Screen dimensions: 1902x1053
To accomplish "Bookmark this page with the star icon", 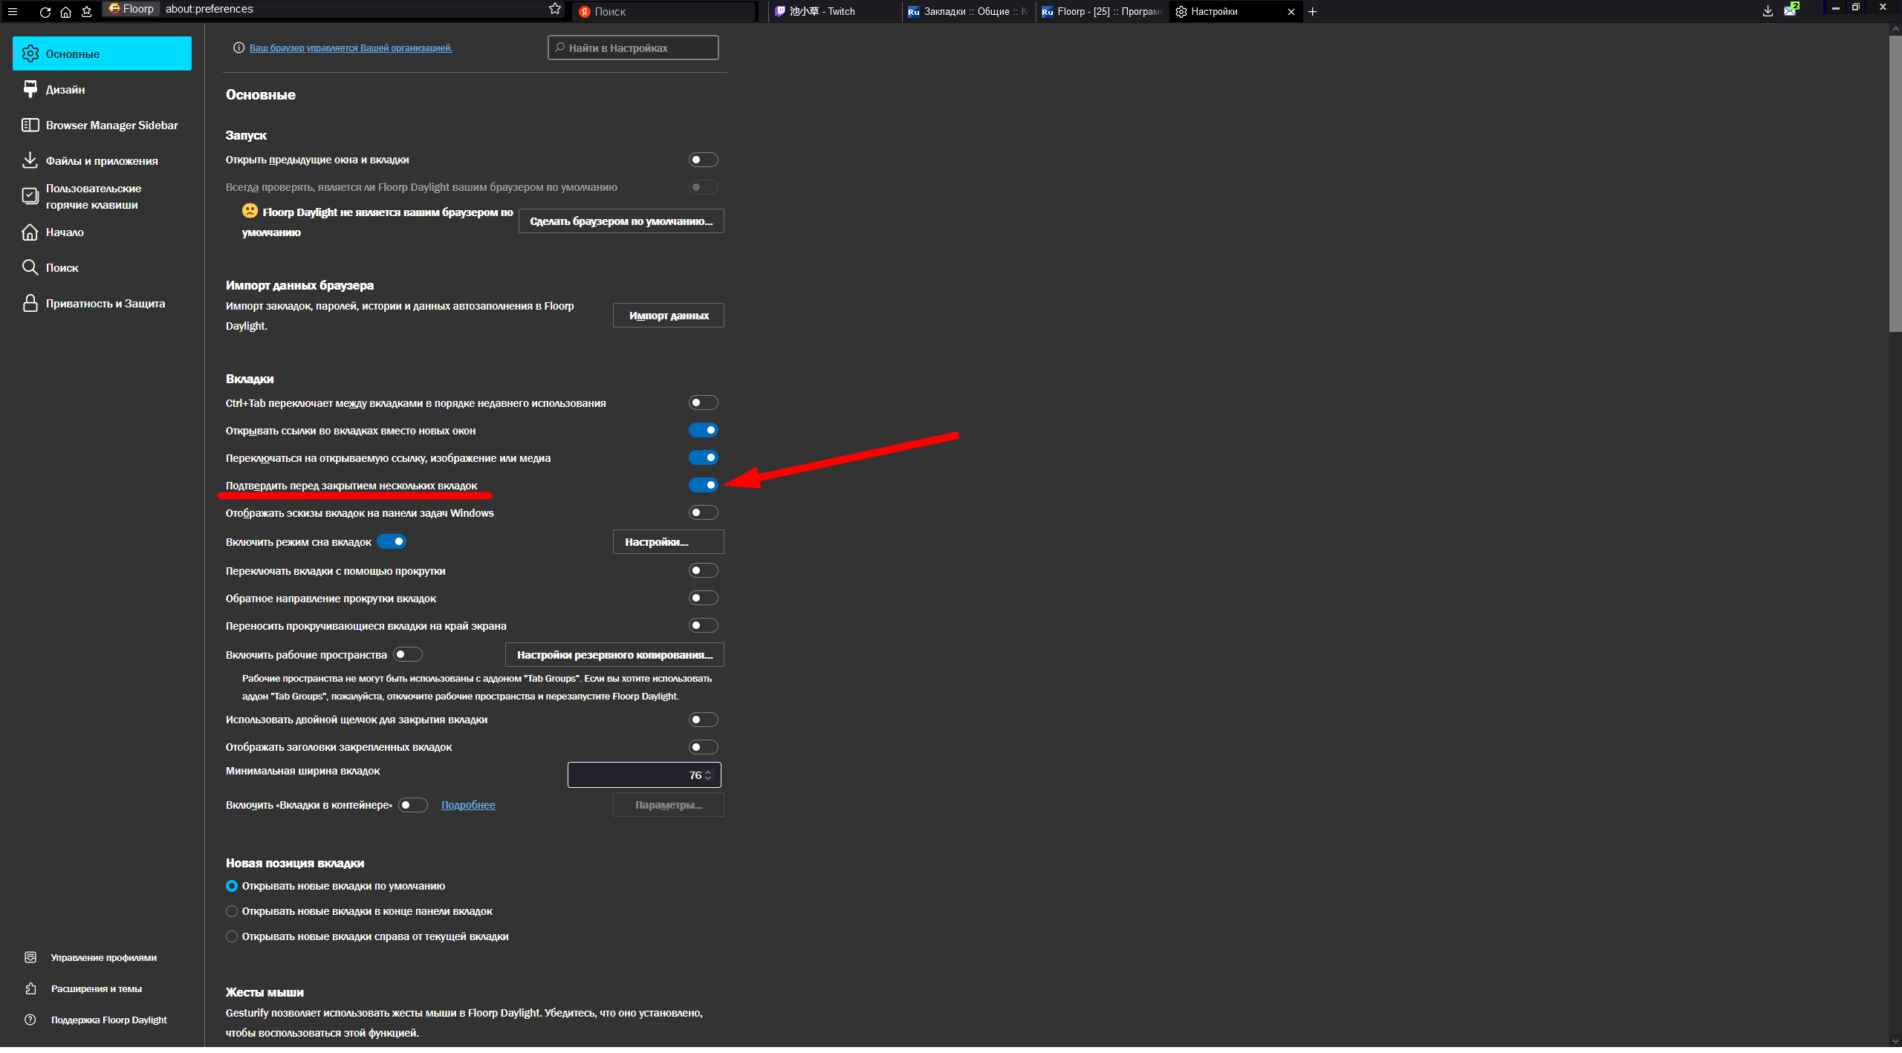I will coord(554,9).
